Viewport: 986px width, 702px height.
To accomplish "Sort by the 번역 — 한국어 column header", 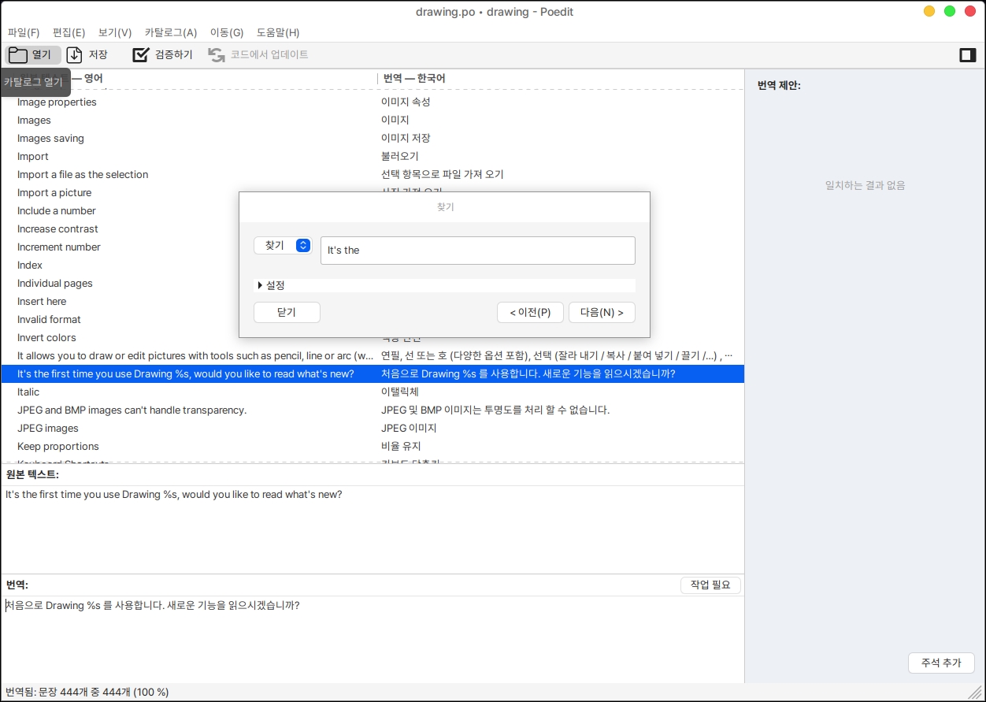I will tap(414, 79).
